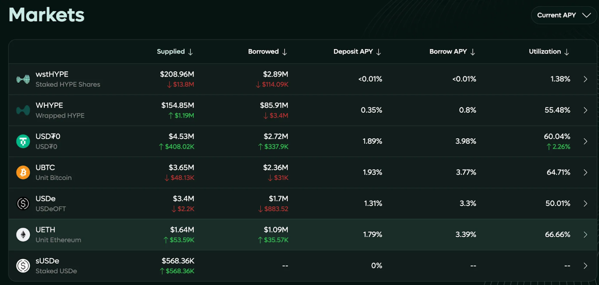Click the WHYPE token icon
The width and height of the screenshot is (599, 285).
click(x=23, y=110)
